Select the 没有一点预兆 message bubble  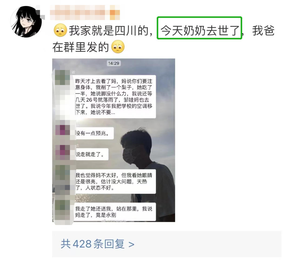(x=94, y=133)
